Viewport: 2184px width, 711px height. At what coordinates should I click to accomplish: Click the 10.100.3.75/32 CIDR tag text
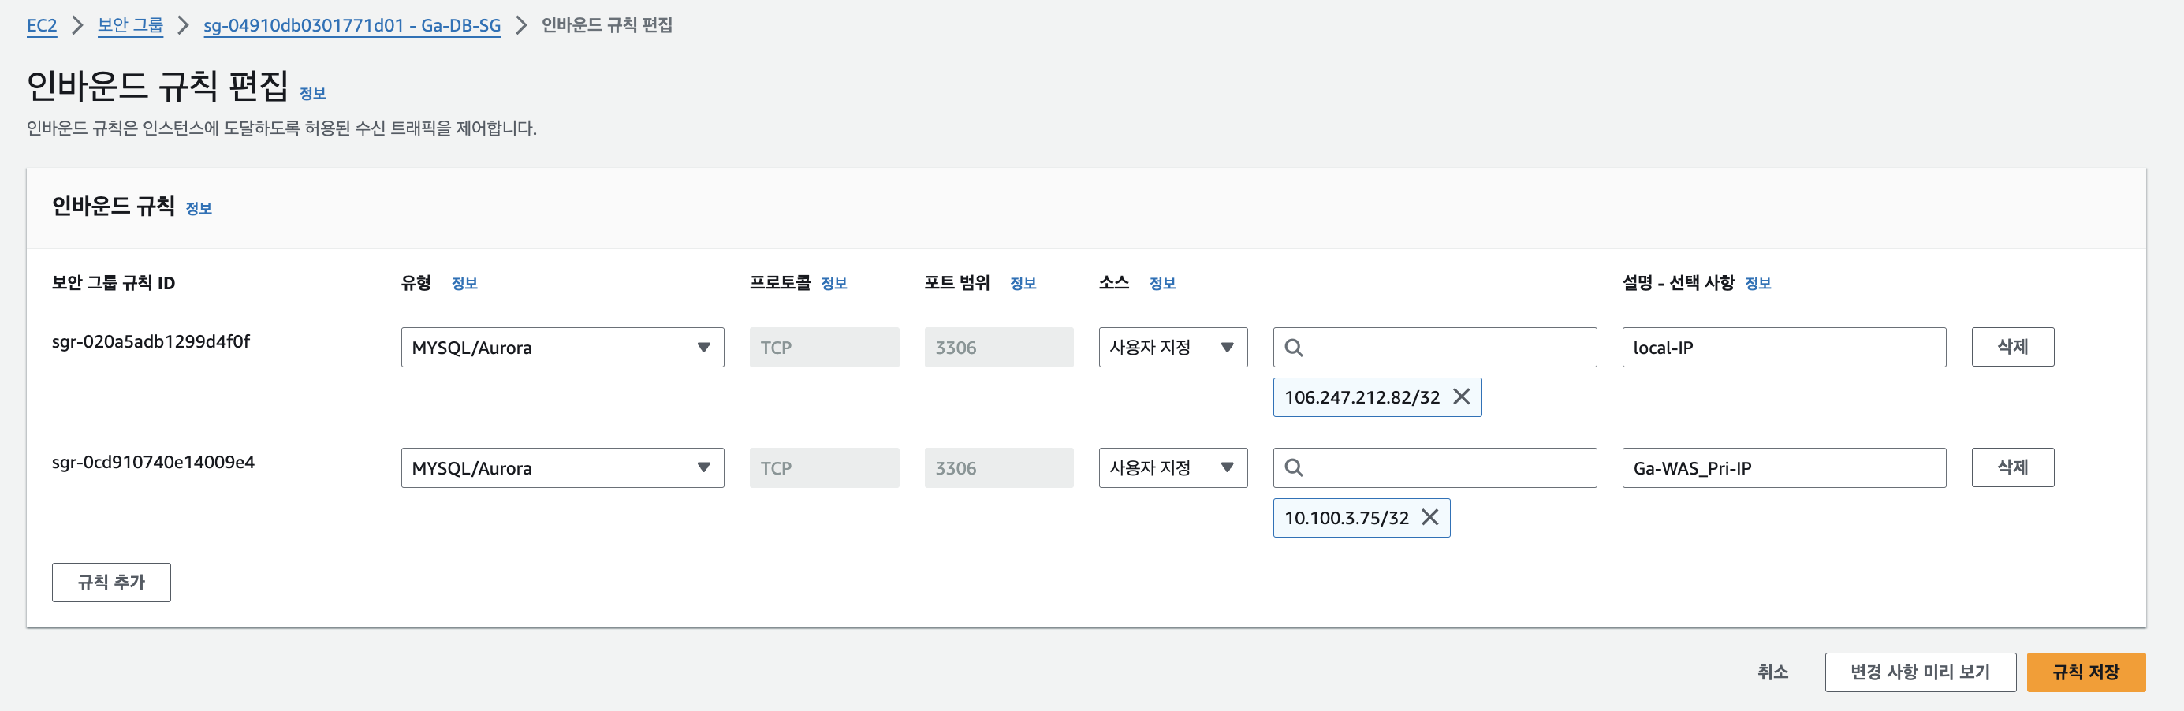[1347, 518]
